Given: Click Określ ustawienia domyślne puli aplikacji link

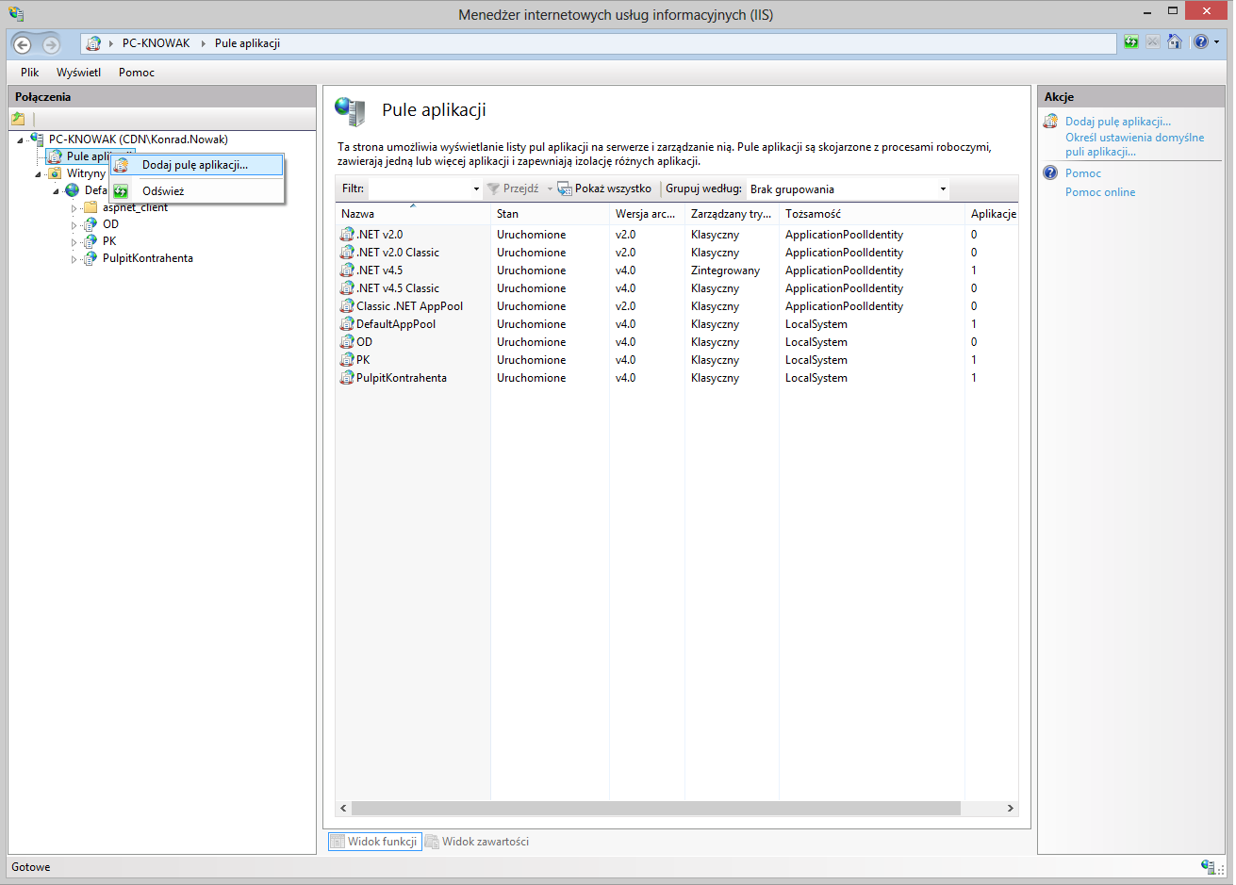Looking at the screenshot, I should coord(1135,144).
